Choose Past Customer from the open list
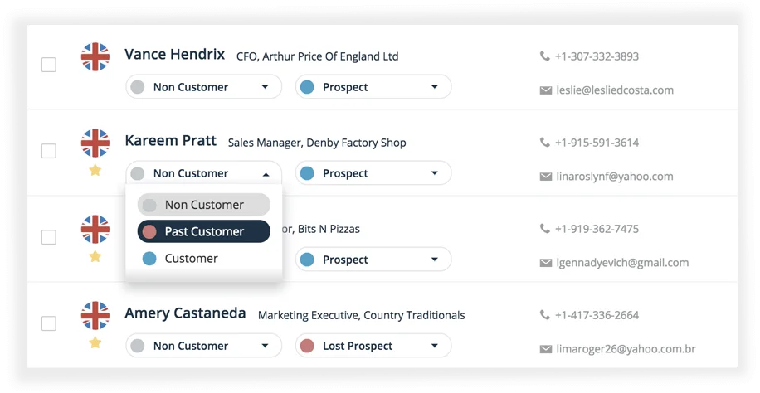 pyautogui.click(x=204, y=231)
